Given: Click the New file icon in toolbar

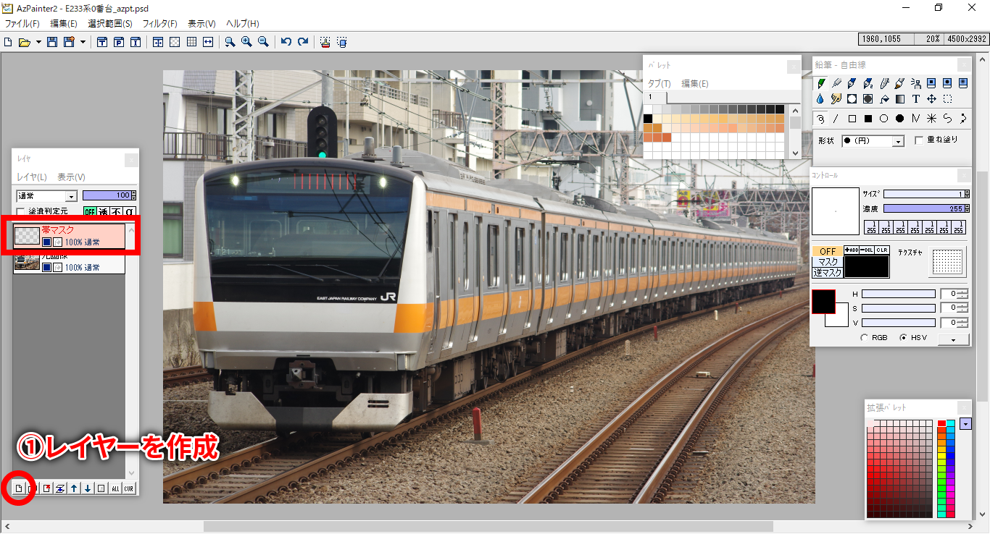Looking at the screenshot, I should (8, 43).
